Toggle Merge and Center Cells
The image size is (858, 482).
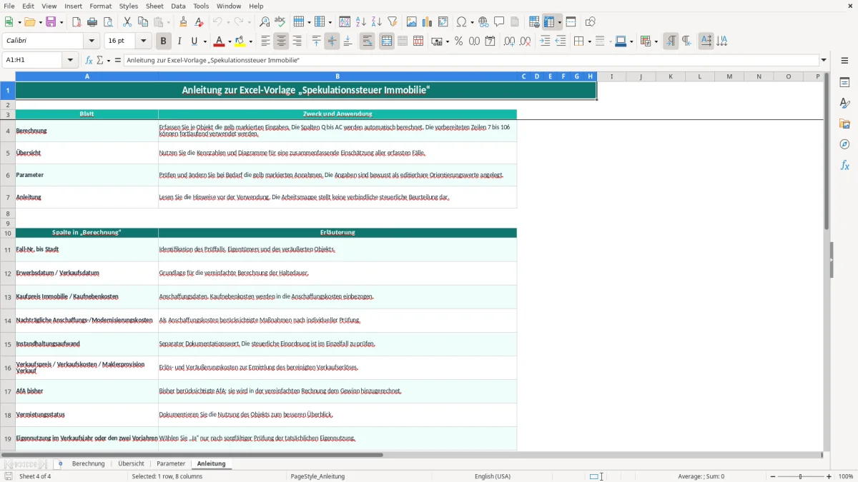(387, 41)
